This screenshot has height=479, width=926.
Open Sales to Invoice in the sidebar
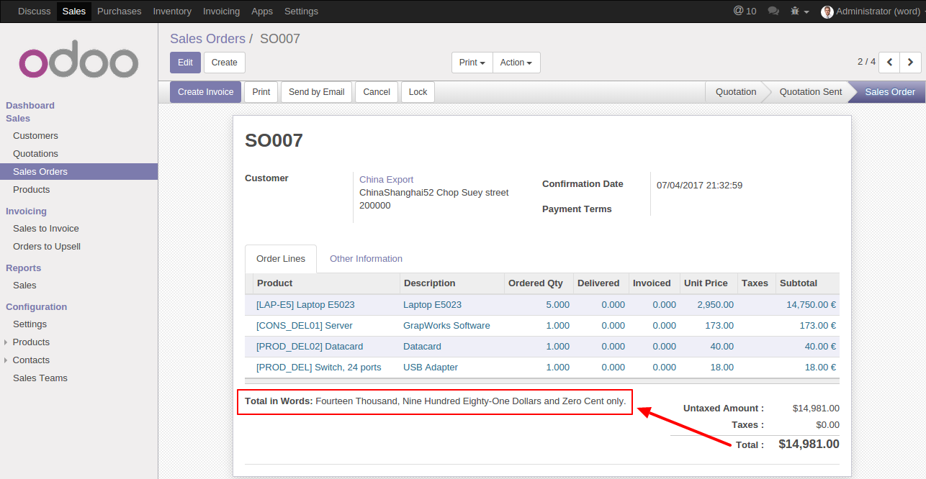[46, 229]
